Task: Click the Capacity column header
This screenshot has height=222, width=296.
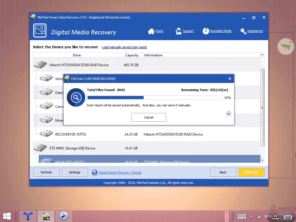Action: pos(131,55)
